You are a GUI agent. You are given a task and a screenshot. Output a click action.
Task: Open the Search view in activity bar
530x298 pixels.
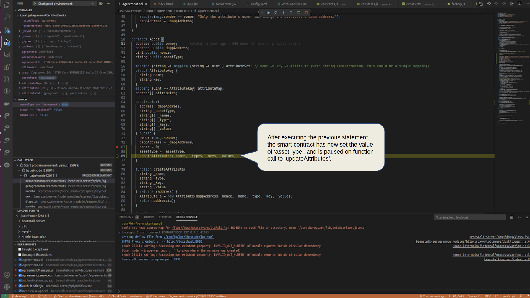[x=7, y=17]
